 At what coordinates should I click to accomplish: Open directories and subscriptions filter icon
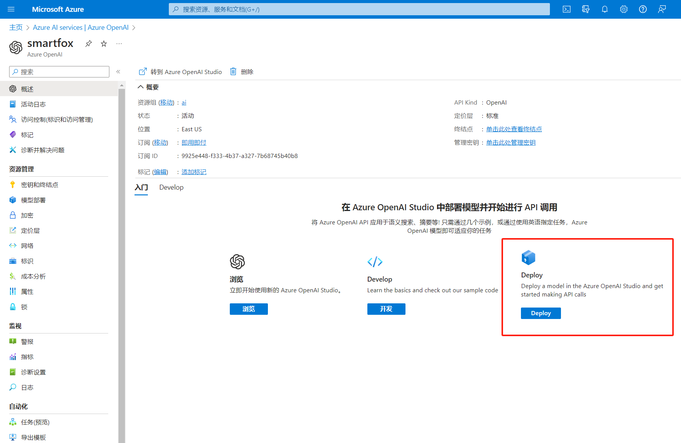tap(586, 9)
